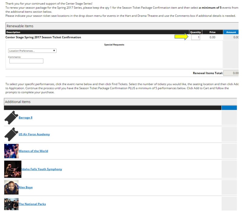
Task: Focus the Comments text field
Action: 26,61
